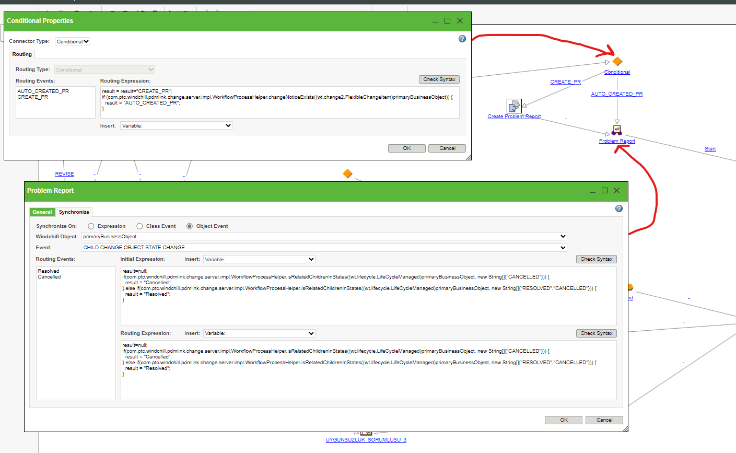Image resolution: width=736 pixels, height=453 pixels.
Task: Follow the CREATE_PR routing link
Action: click(x=565, y=82)
